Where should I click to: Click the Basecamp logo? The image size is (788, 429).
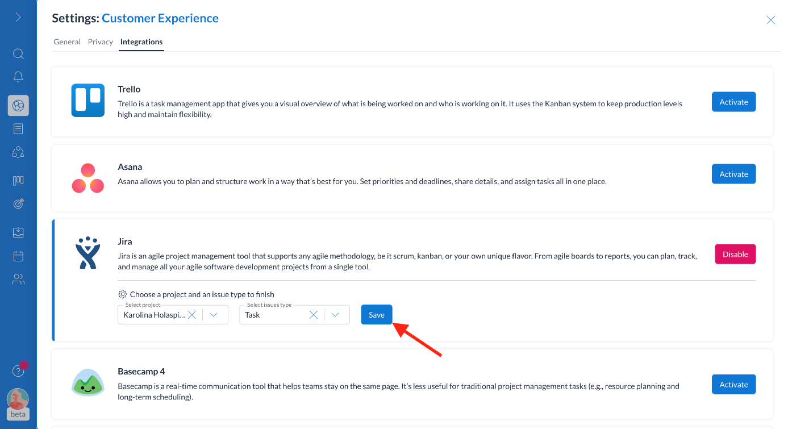tap(87, 382)
